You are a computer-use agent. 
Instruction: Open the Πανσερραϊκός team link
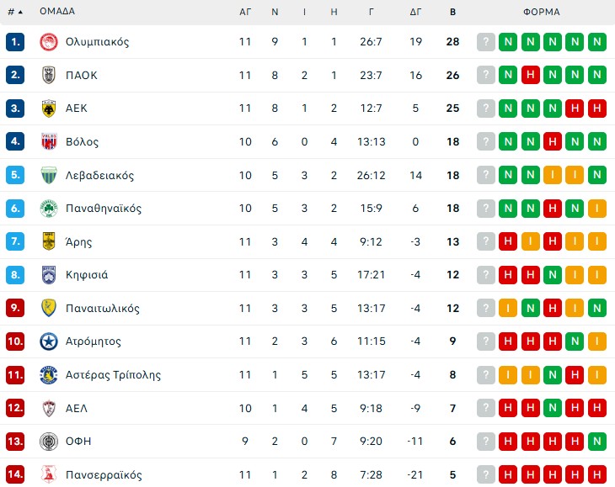[x=104, y=475]
